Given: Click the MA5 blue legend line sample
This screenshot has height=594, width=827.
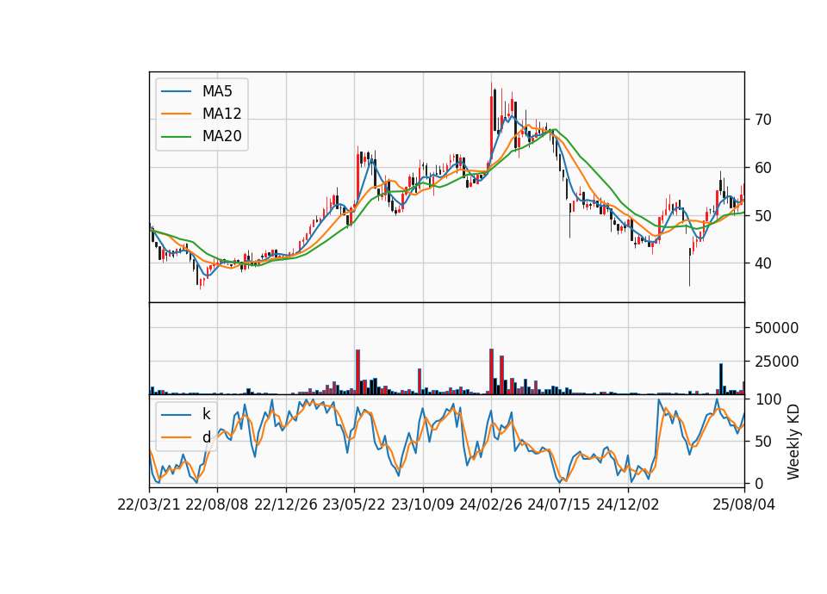Looking at the screenshot, I should pyautogui.click(x=176, y=91).
